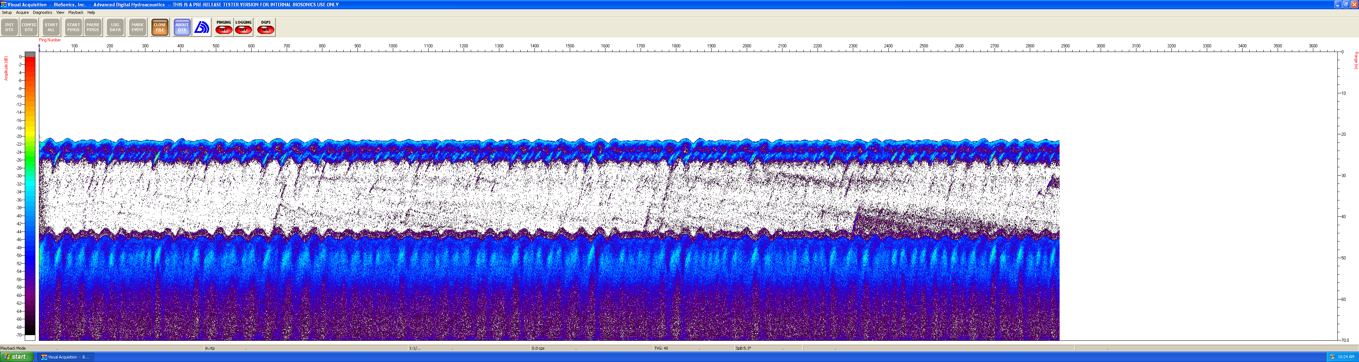Click the 'SpB:5.3°' status bar entry
The image size is (1359, 362).
click(x=743, y=348)
